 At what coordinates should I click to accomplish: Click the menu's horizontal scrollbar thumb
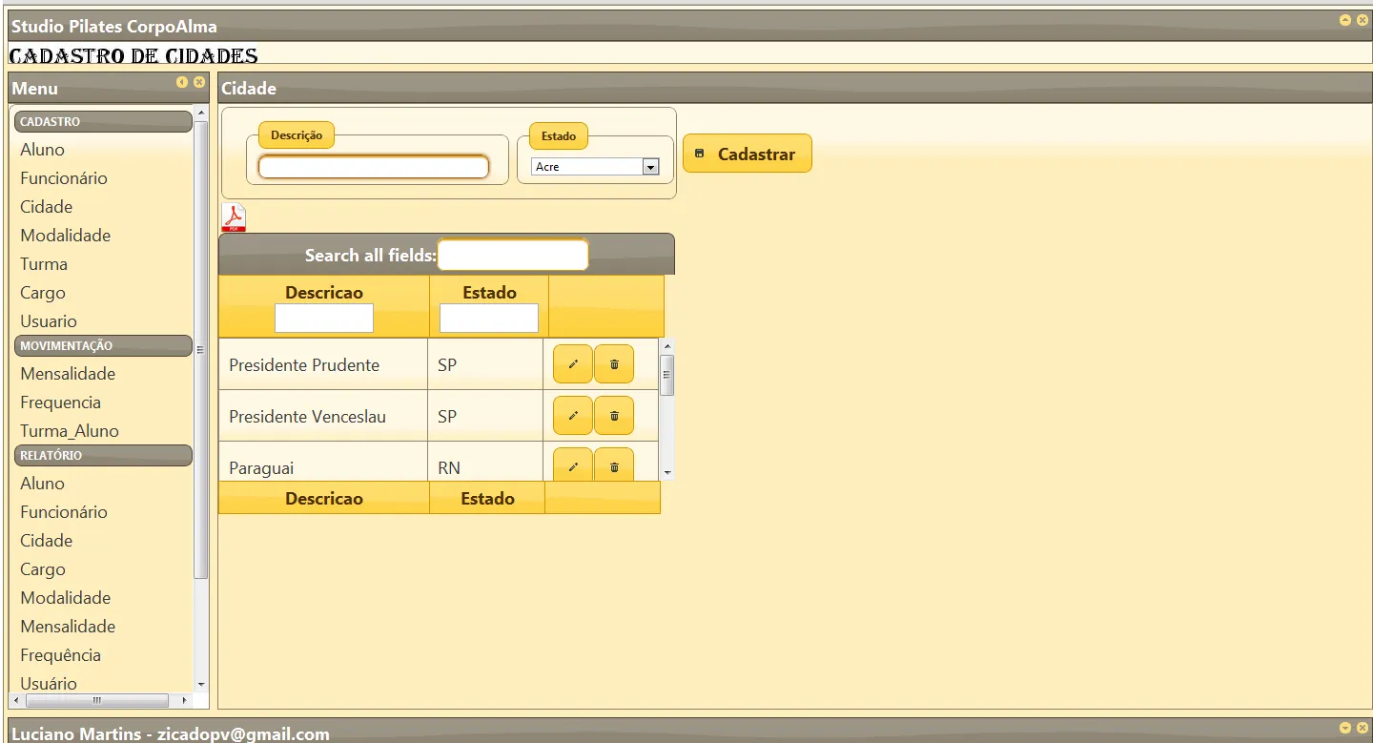[96, 700]
